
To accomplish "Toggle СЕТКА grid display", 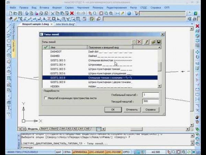I will 67,152.
